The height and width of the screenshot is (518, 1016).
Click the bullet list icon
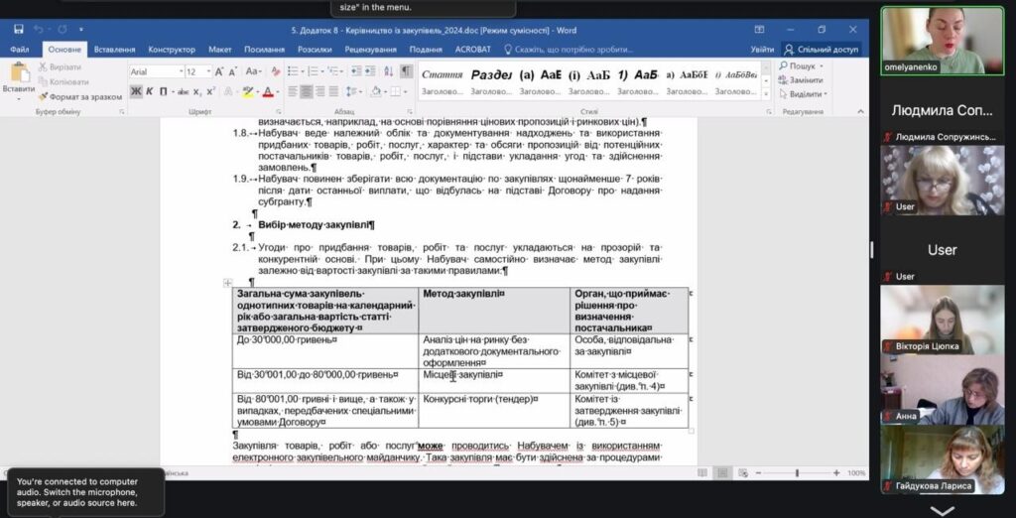click(294, 71)
